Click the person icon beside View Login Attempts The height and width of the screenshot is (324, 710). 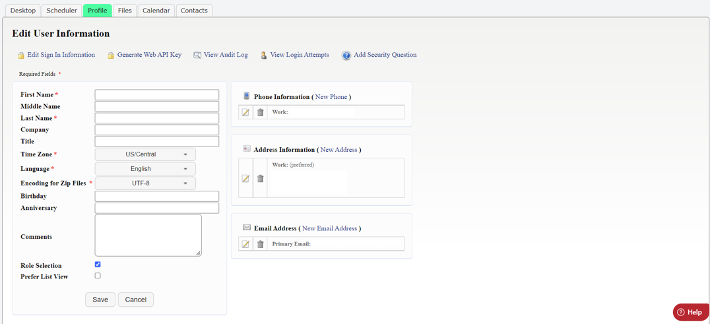(263, 55)
